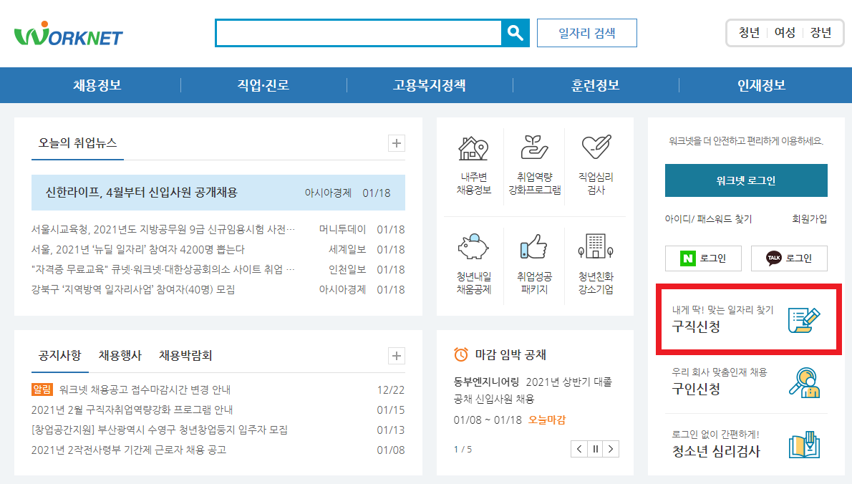The image size is (852, 484).
Task: Switch to the 공지사항 tab
Action: click(x=59, y=355)
